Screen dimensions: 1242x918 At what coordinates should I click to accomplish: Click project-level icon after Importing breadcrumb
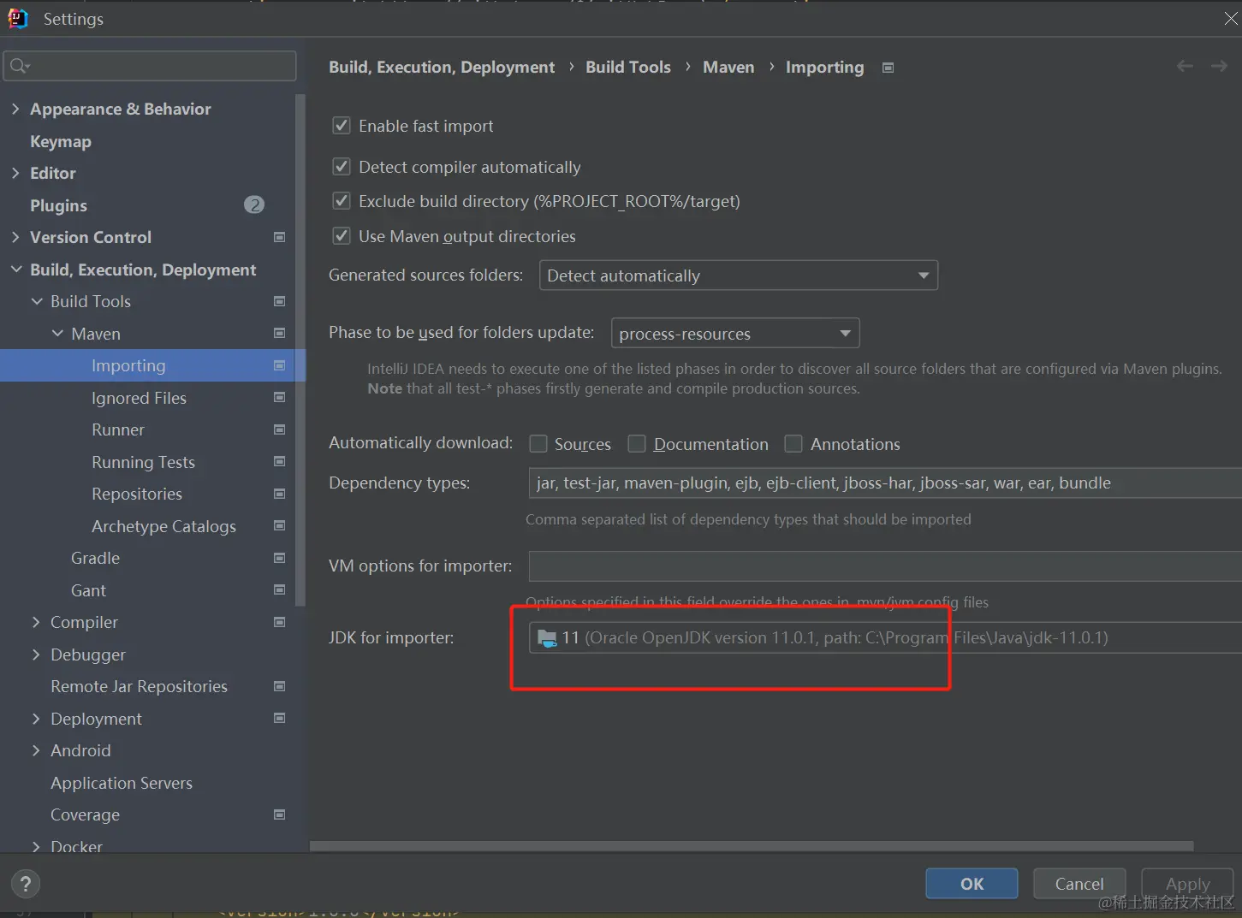click(888, 68)
